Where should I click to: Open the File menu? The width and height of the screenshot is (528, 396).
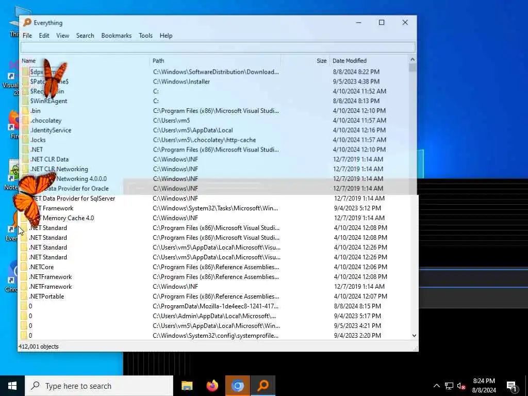27,36
